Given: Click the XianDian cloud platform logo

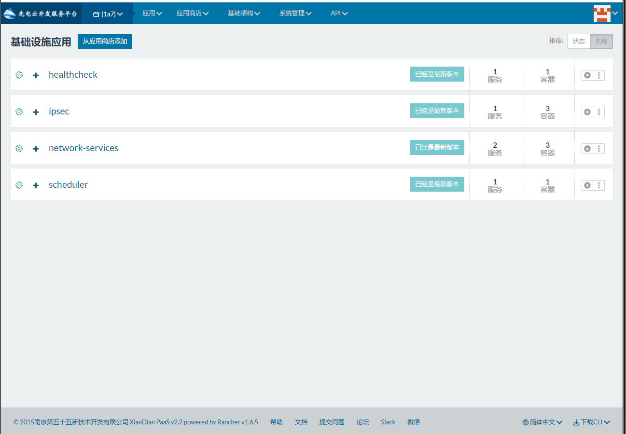Looking at the screenshot, I should [x=41, y=14].
